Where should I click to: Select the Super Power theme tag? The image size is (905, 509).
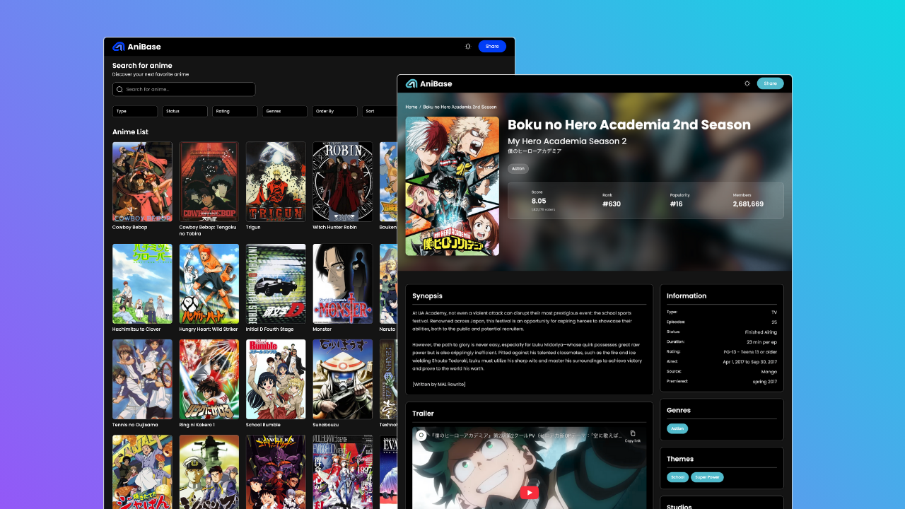[x=707, y=477]
